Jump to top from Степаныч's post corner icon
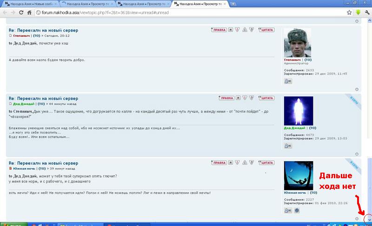The image size is (372, 226). 357,89
